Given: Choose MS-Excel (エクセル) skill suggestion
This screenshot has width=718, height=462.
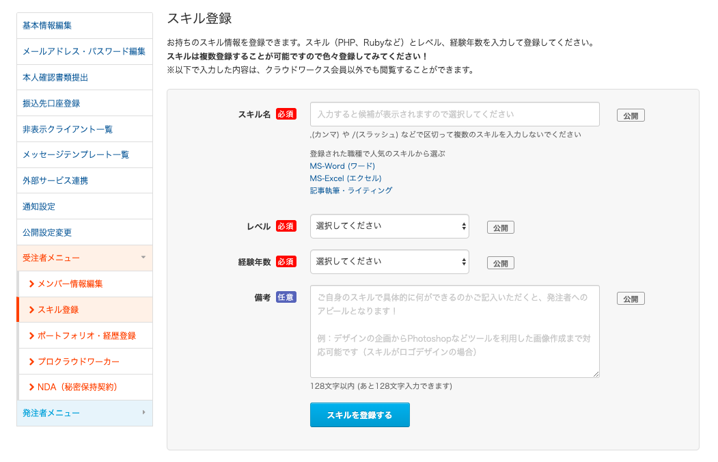Looking at the screenshot, I should (x=346, y=178).
